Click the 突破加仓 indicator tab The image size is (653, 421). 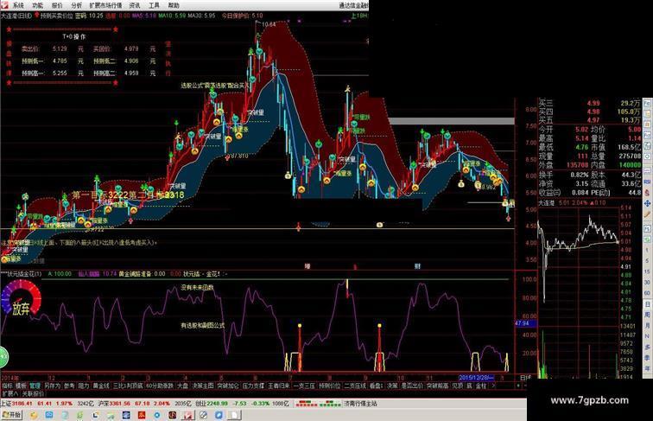(x=228, y=386)
